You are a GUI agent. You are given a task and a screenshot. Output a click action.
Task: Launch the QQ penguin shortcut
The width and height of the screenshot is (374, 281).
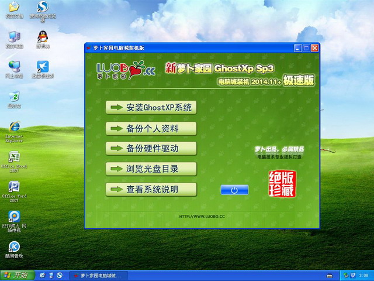pyautogui.click(x=43, y=40)
